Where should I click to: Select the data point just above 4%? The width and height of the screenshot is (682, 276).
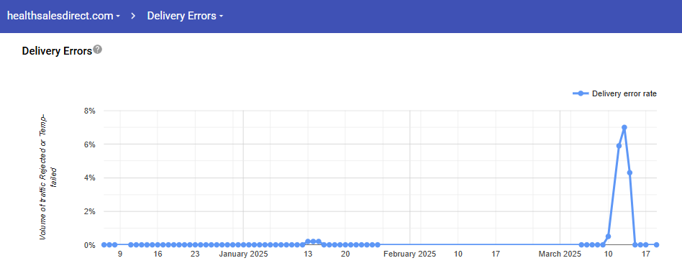[x=629, y=172]
